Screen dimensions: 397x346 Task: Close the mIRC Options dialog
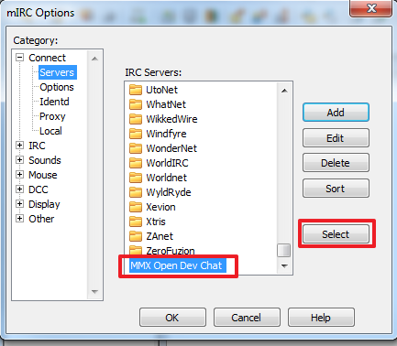point(371,8)
